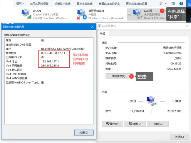Click 关闭(C) in 以太网 状态 window

pos(179,137)
